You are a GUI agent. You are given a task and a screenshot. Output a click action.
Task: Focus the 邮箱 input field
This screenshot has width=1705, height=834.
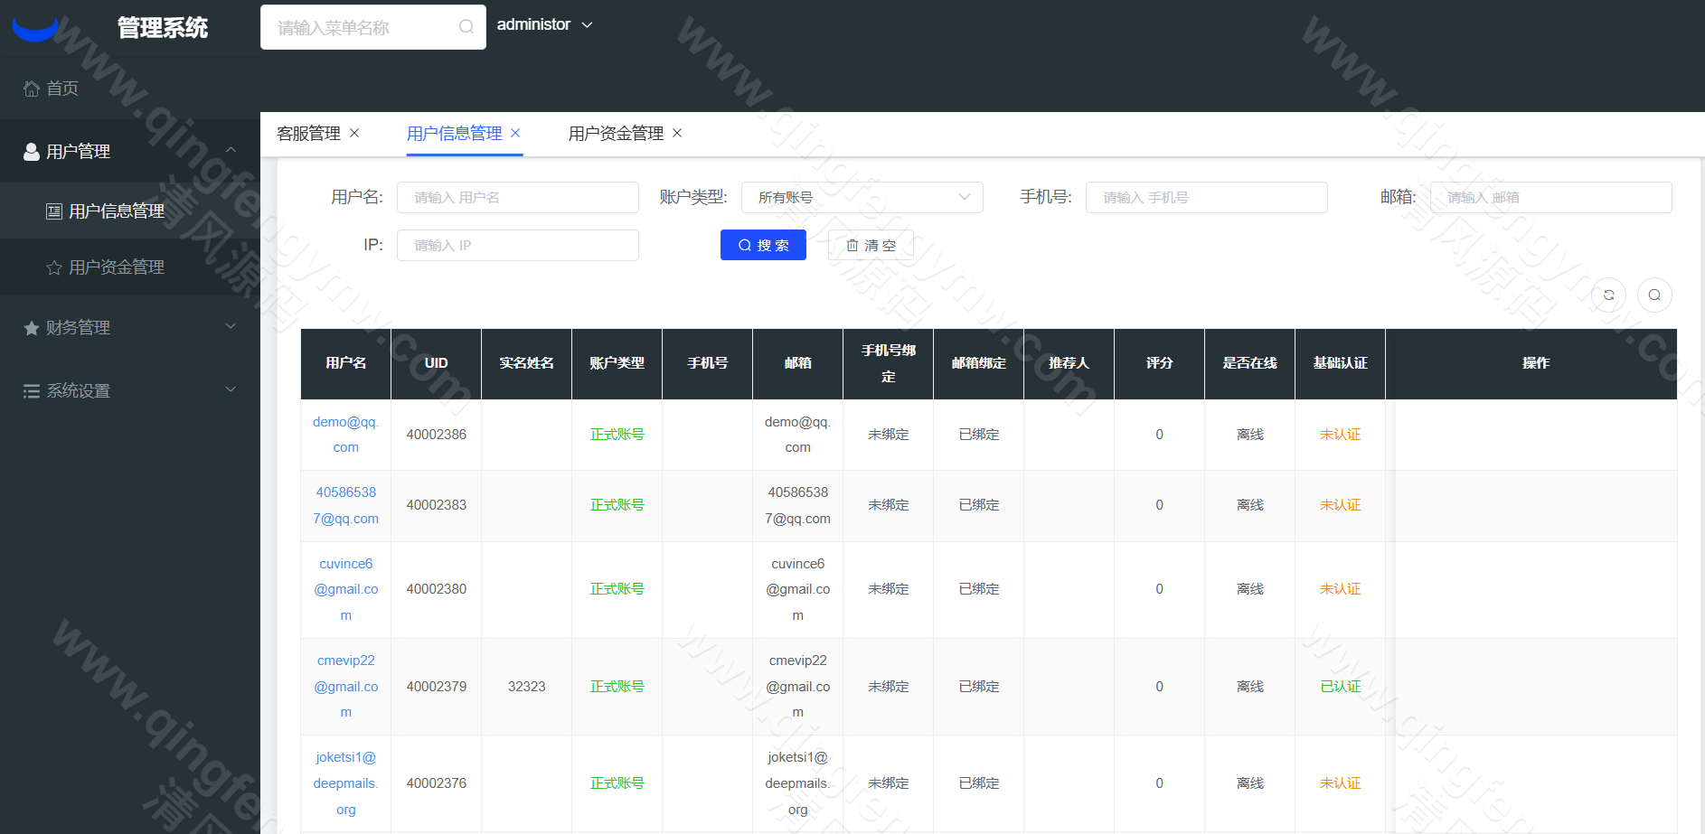tap(1551, 198)
